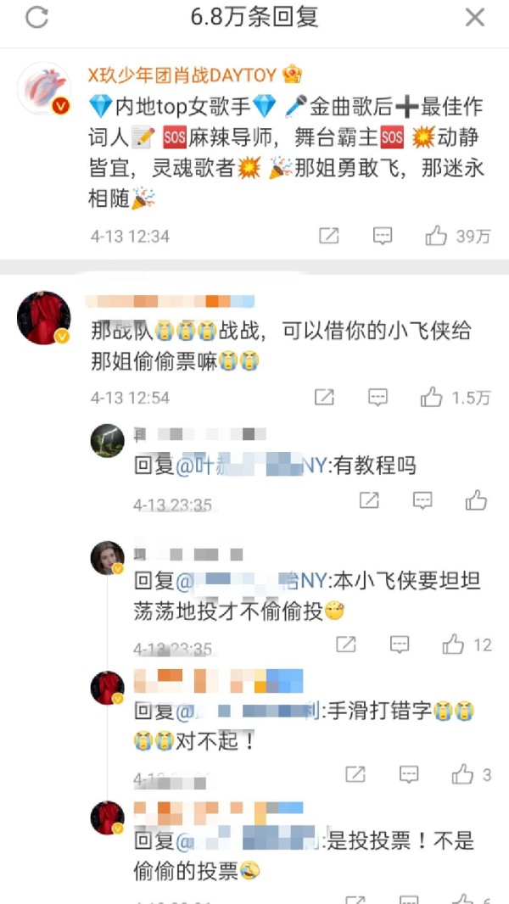View avatar of 本小飞侠 reply author

coord(108,558)
